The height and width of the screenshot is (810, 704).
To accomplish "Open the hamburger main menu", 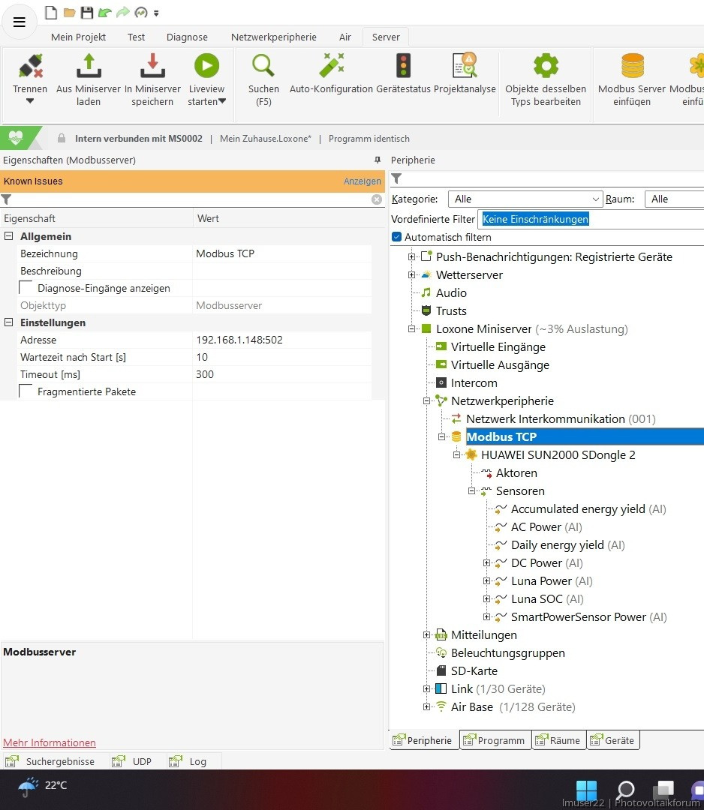I will point(19,22).
